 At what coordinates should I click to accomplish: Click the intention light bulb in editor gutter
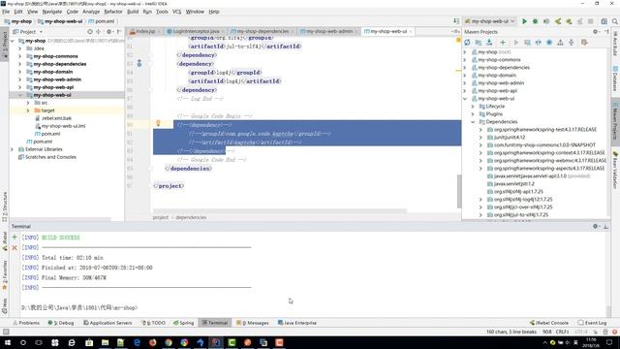click(x=158, y=123)
